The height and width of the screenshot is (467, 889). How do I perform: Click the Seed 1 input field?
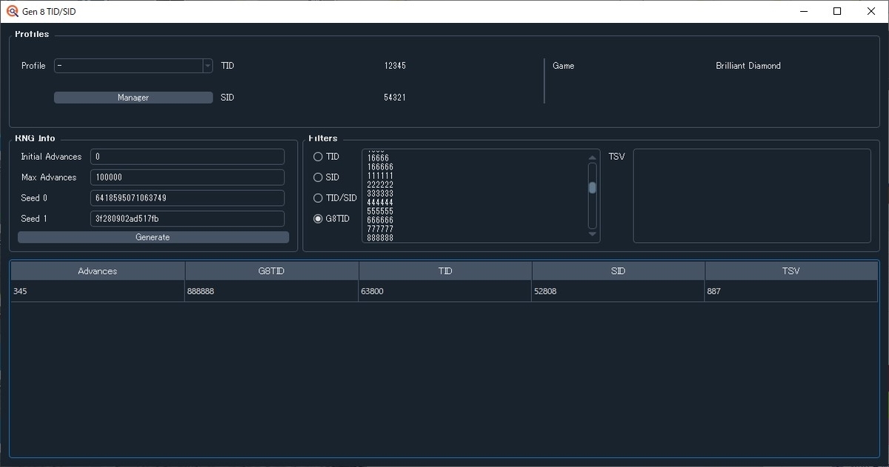(187, 218)
